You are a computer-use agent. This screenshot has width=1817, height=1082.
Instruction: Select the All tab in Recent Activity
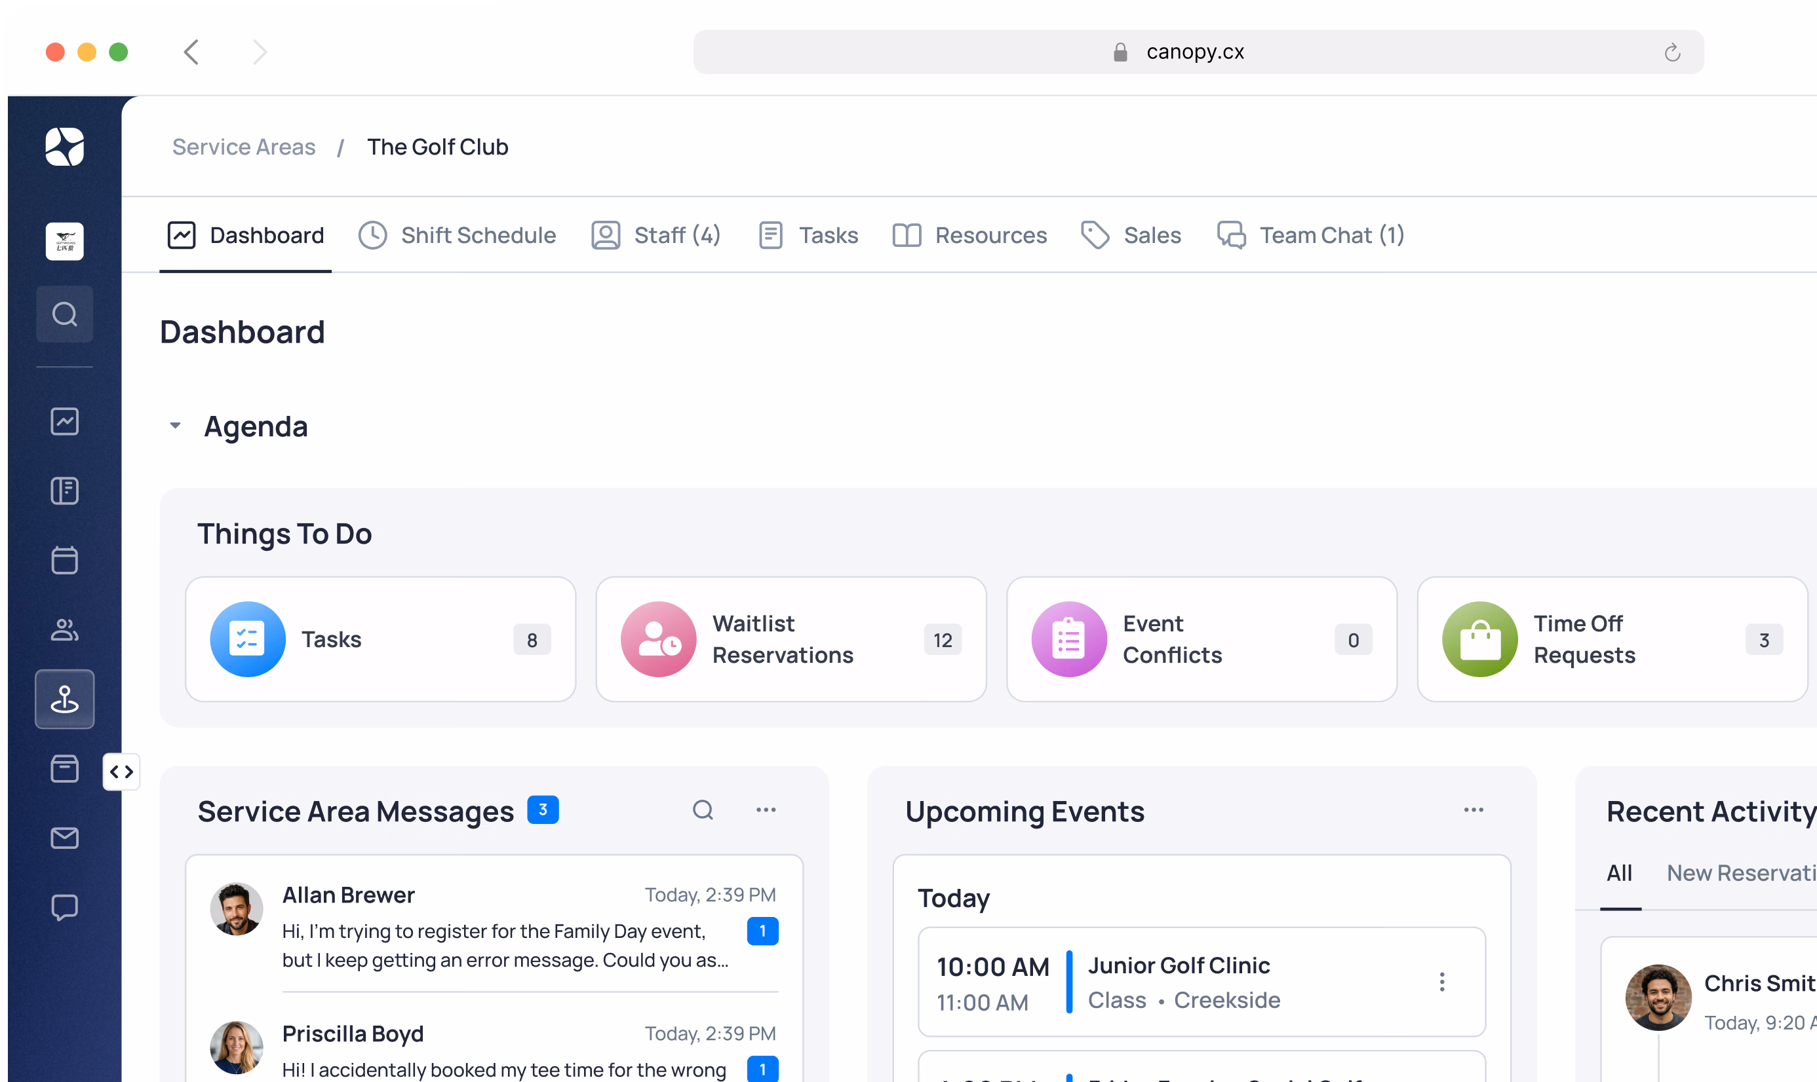(x=1619, y=874)
